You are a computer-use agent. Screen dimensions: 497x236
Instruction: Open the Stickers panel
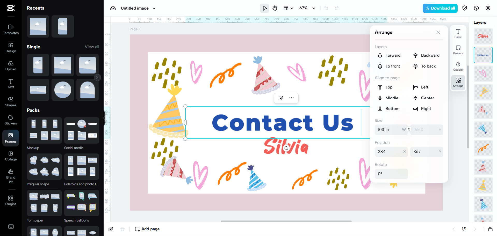[x=10, y=120]
